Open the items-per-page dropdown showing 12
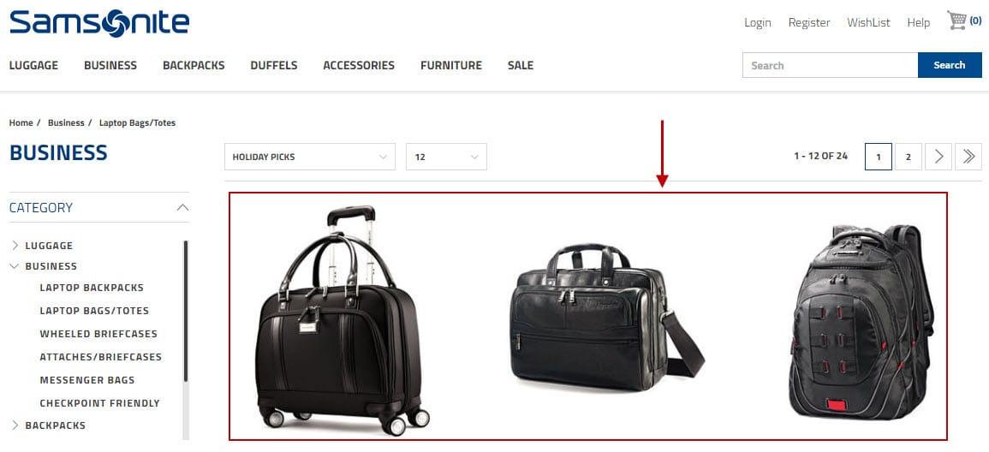Screen dimensions: 989x452 pyautogui.click(x=447, y=157)
